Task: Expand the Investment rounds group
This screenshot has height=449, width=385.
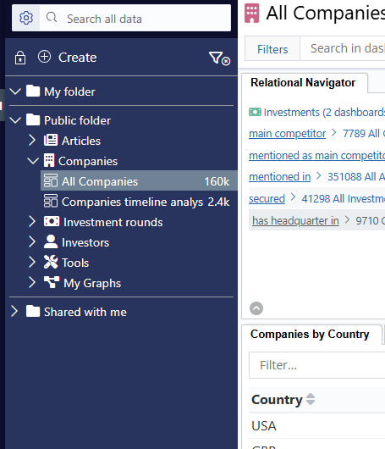Action: tap(32, 222)
